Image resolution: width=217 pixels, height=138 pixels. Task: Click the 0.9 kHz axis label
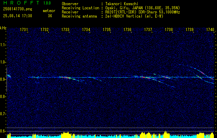click(x=3, y=79)
